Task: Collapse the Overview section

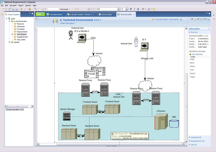Action: click(x=190, y=32)
